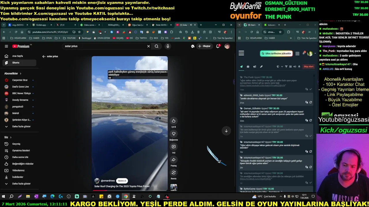Go to next Short with down arrow

tap(226, 131)
